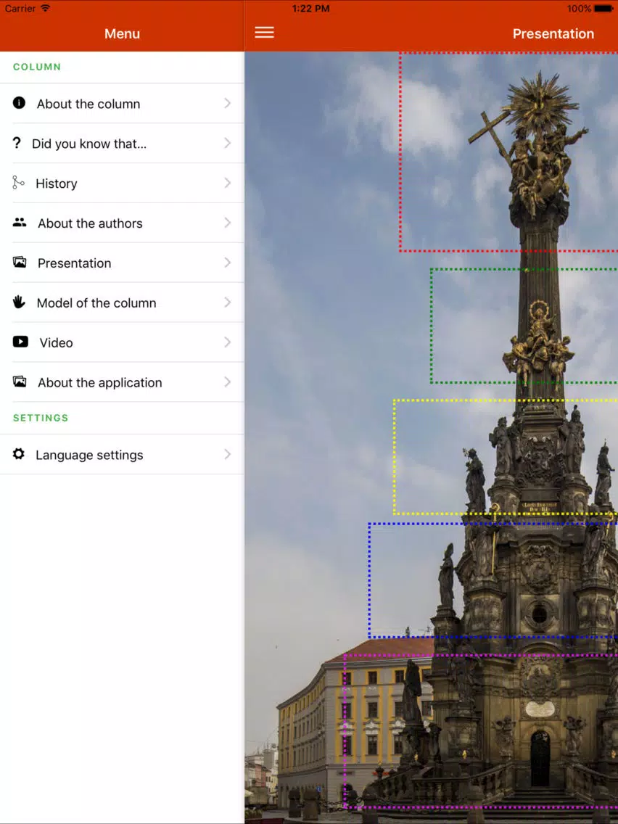
Task: Click the branch icon beside History
Action: pyautogui.click(x=18, y=182)
